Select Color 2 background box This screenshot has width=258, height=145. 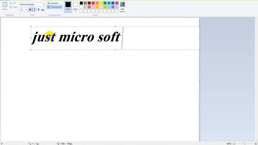[75, 7]
